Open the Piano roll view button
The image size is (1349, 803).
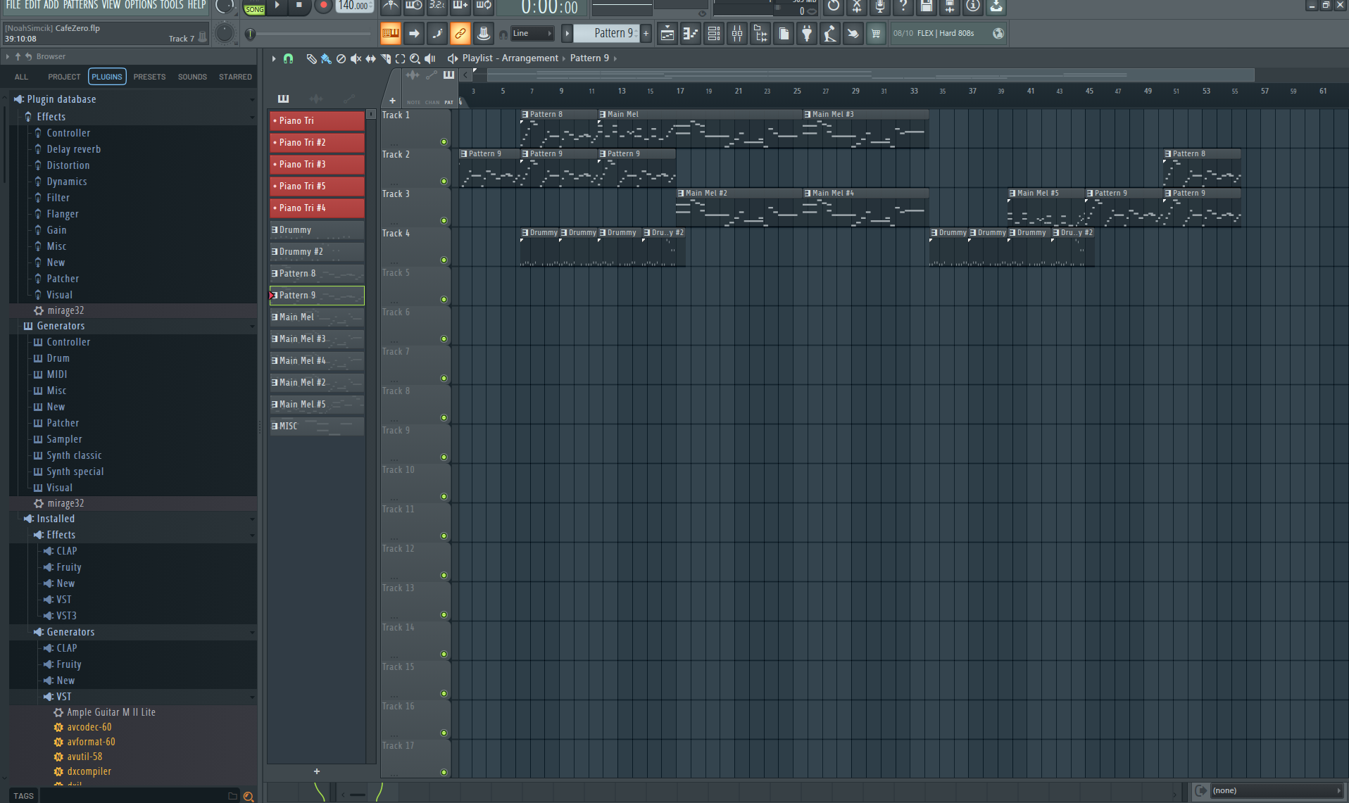pyautogui.click(x=690, y=33)
